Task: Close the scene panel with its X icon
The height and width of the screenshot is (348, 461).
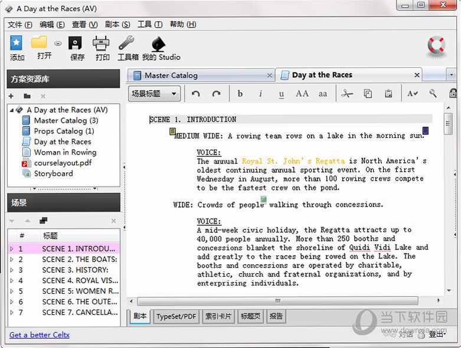Action: (x=114, y=221)
